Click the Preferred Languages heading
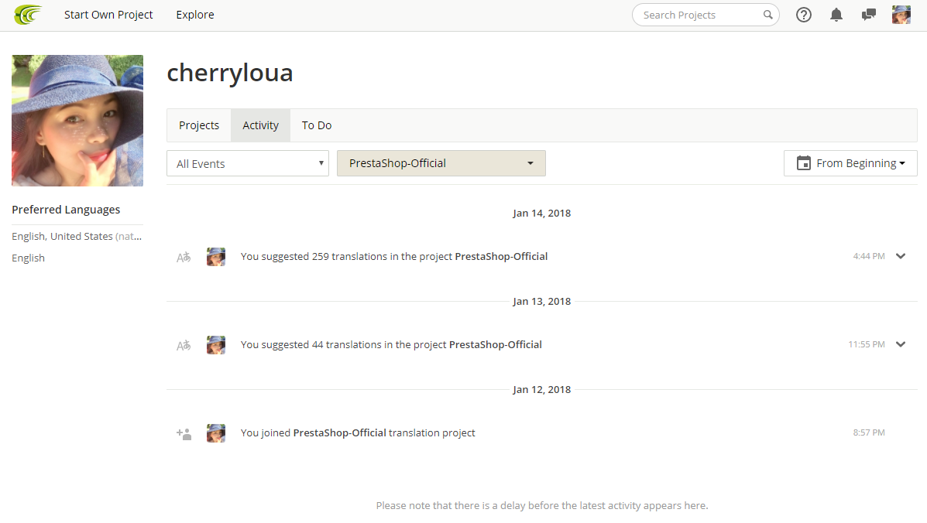 pyautogui.click(x=67, y=210)
